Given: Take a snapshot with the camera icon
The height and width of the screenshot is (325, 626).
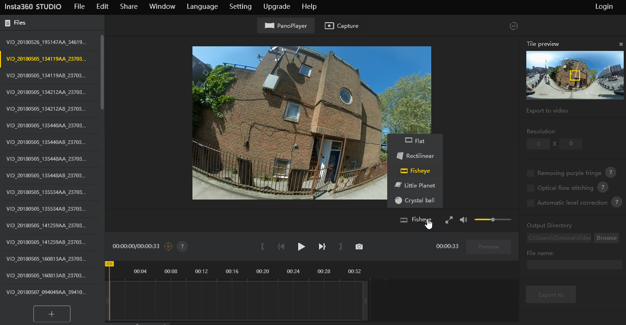Looking at the screenshot, I should 359,247.
